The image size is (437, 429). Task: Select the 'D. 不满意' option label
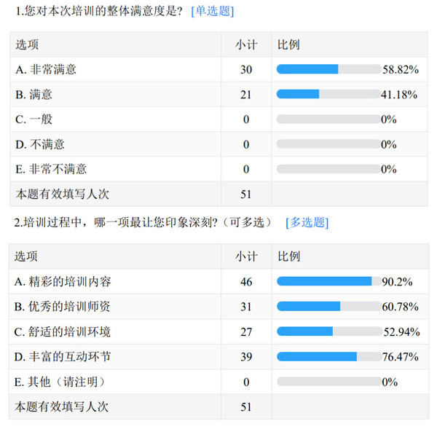(x=39, y=144)
